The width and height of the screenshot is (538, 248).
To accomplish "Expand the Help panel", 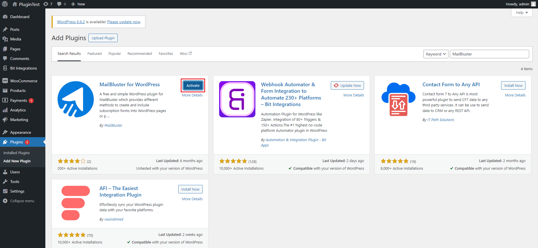I will click(522, 13).
